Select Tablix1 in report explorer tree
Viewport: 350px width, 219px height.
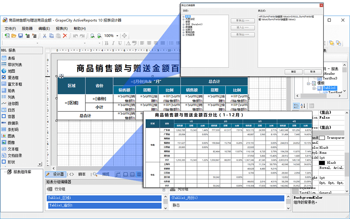point(329,88)
